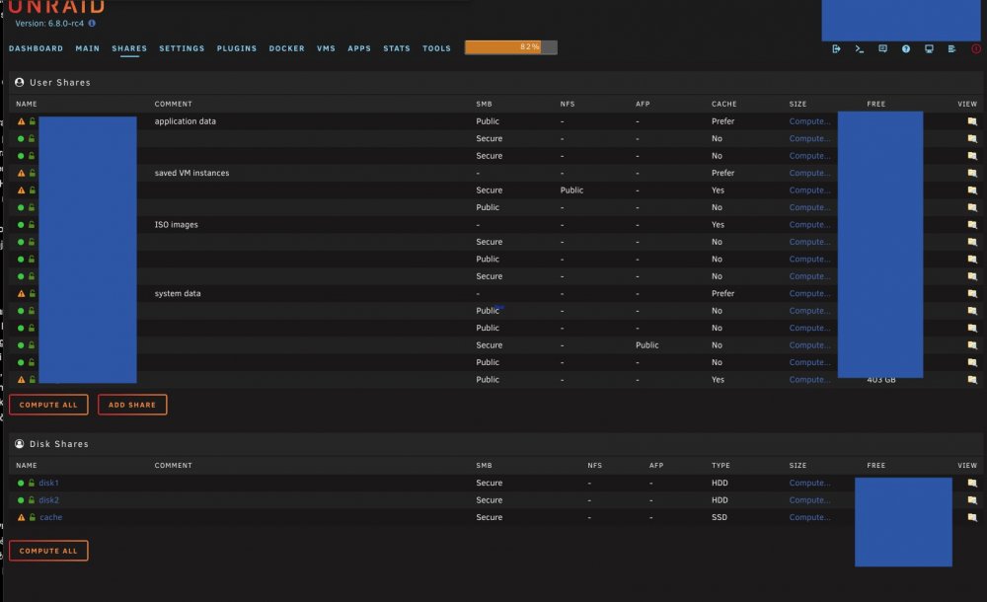This screenshot has width=987, height=602.
Task: Open the Main tab
Action: (x=88, y=48)
